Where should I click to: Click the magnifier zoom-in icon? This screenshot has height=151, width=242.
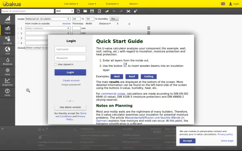pos(28,91)
